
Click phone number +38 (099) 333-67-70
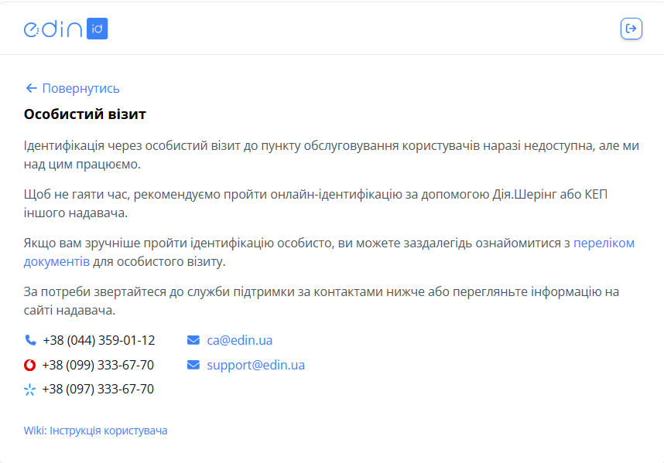coord(98,365)
